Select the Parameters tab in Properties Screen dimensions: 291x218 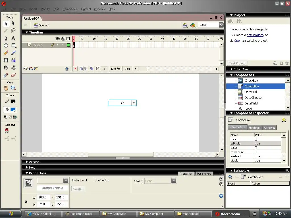(x=204, y=173)
